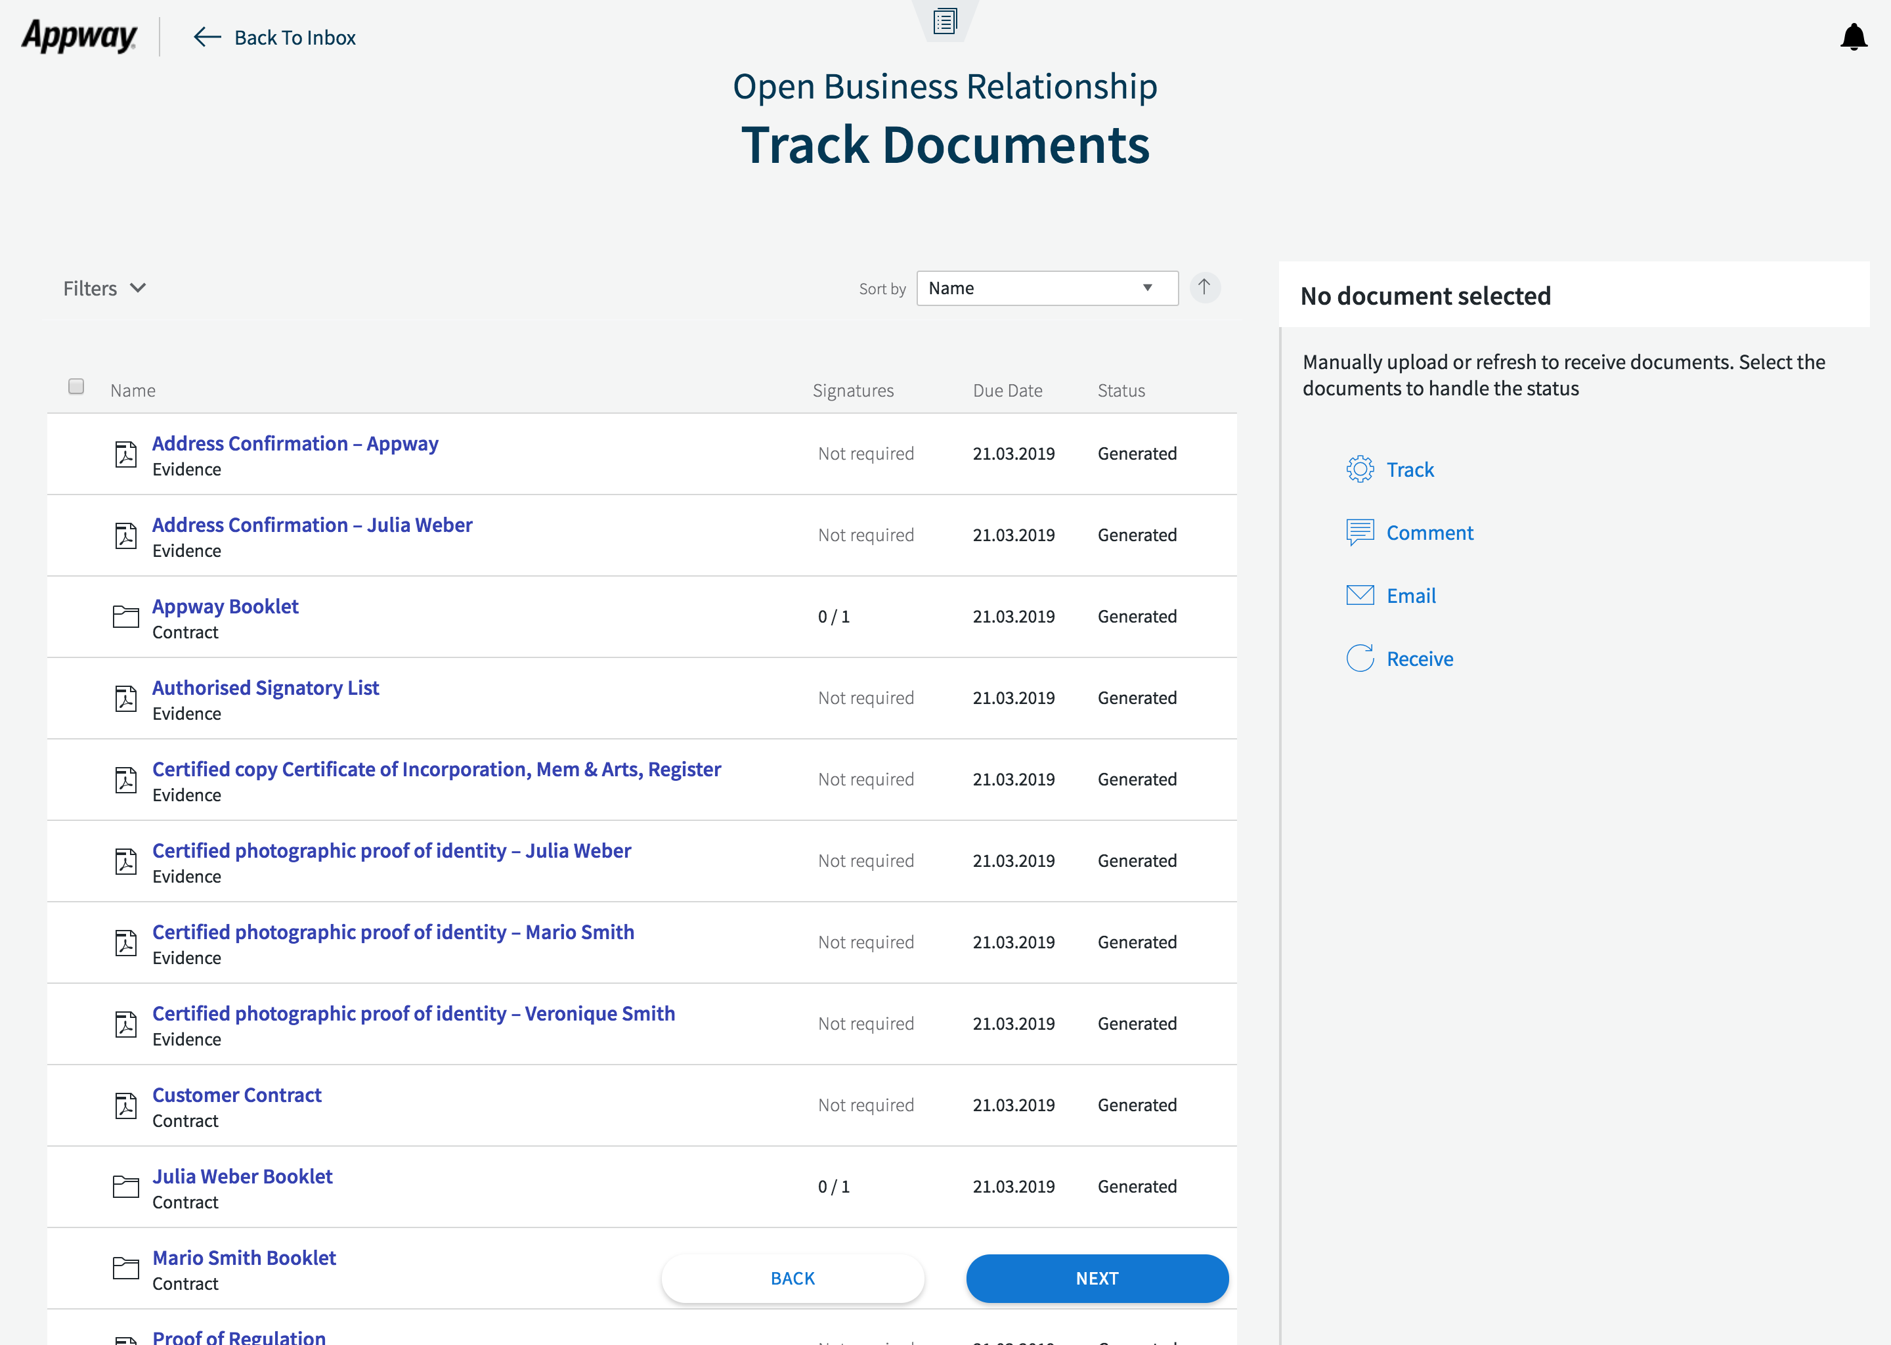The height and width of the screenshot is (1345, 1891).
Task: Click the Receive refresh icon
Action: pyautogui.click(x=1359, y=659)
